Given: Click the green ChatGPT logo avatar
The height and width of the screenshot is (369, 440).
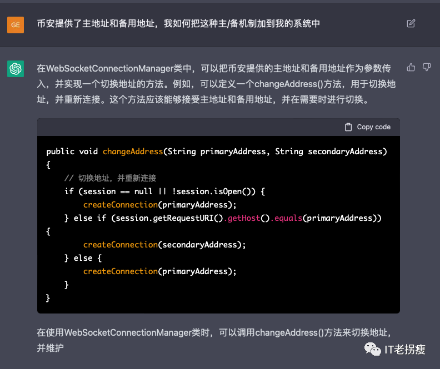Looking at the screenshot, I should [16, 69].
